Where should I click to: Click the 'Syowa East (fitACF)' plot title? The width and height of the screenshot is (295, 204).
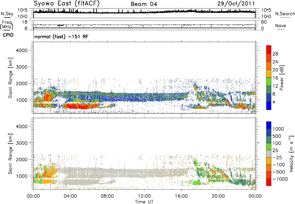tap(66, 3)
